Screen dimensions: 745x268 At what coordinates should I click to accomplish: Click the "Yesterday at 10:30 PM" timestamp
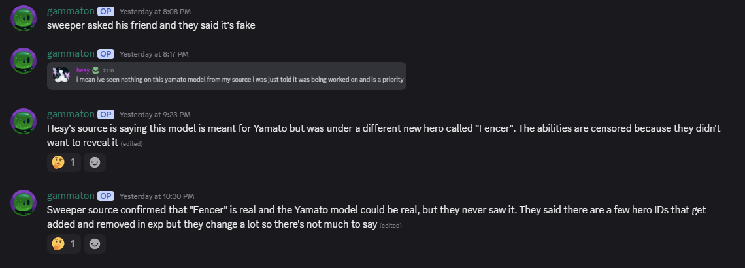(x=156, y=196)
